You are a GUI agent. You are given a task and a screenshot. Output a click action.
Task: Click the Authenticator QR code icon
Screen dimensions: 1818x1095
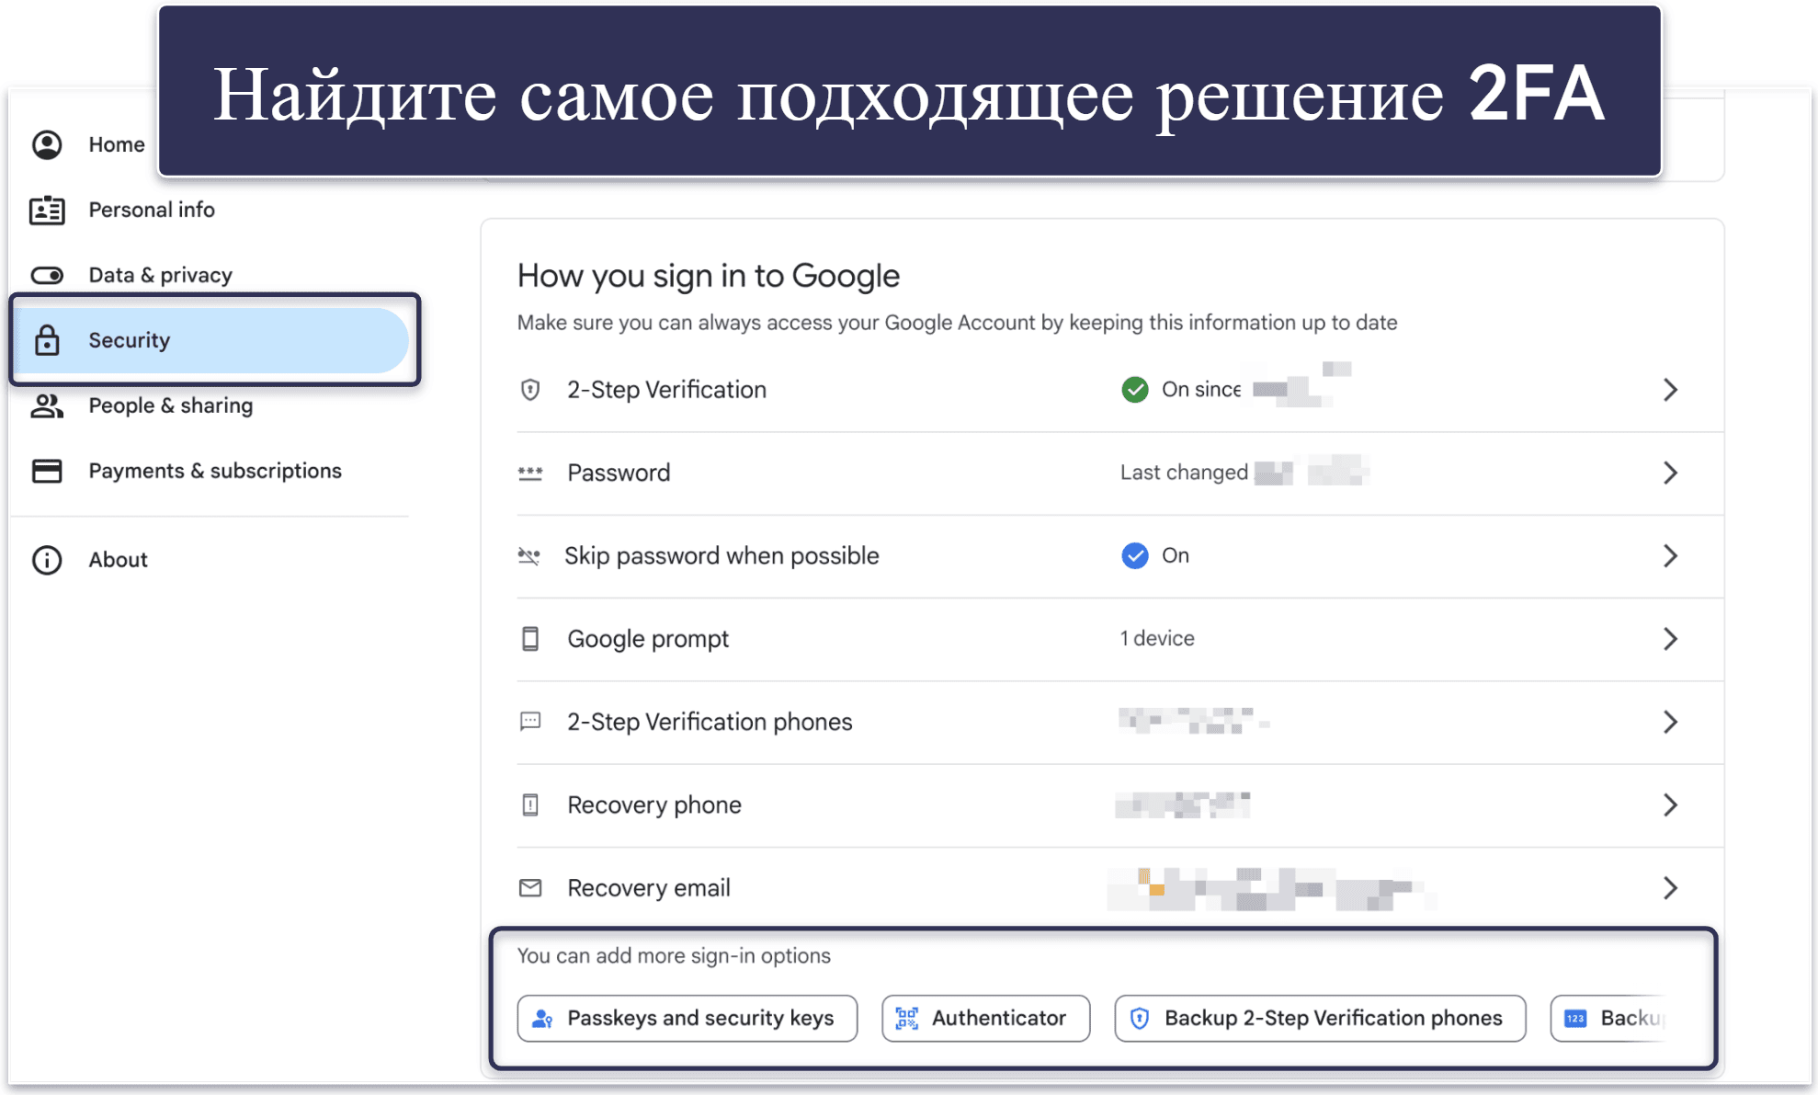[907, 1019]
